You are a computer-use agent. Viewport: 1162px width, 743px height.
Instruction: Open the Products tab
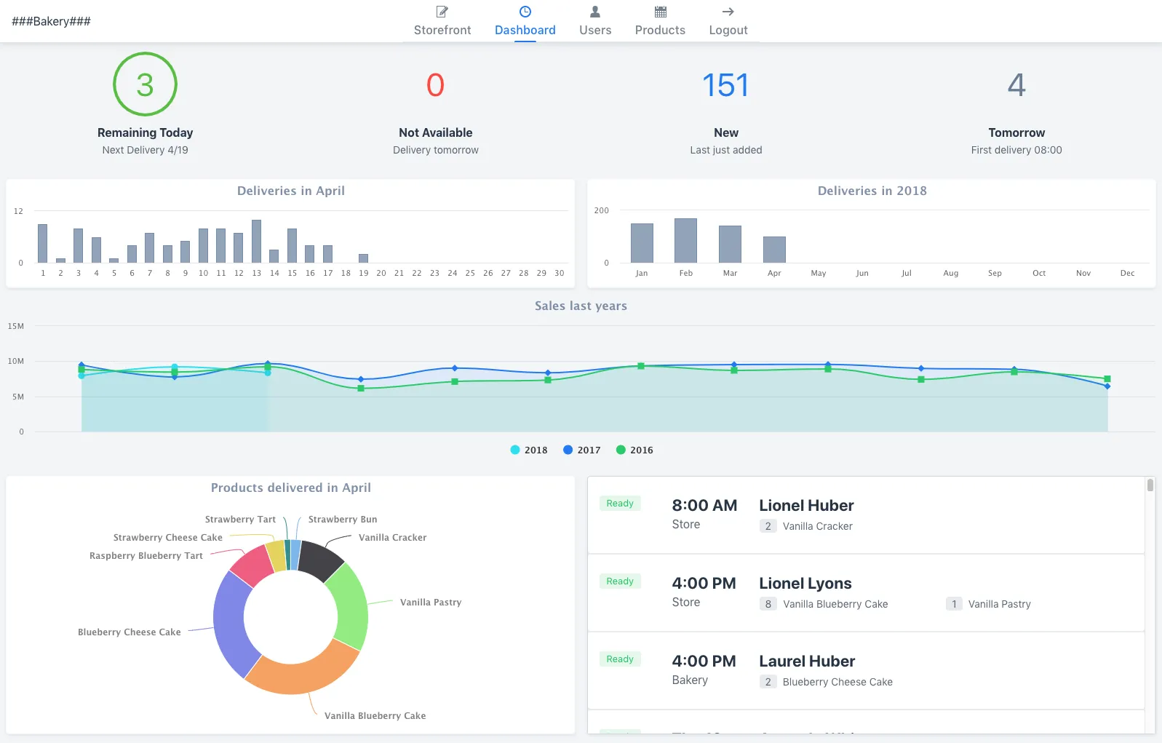coord(660,30)
